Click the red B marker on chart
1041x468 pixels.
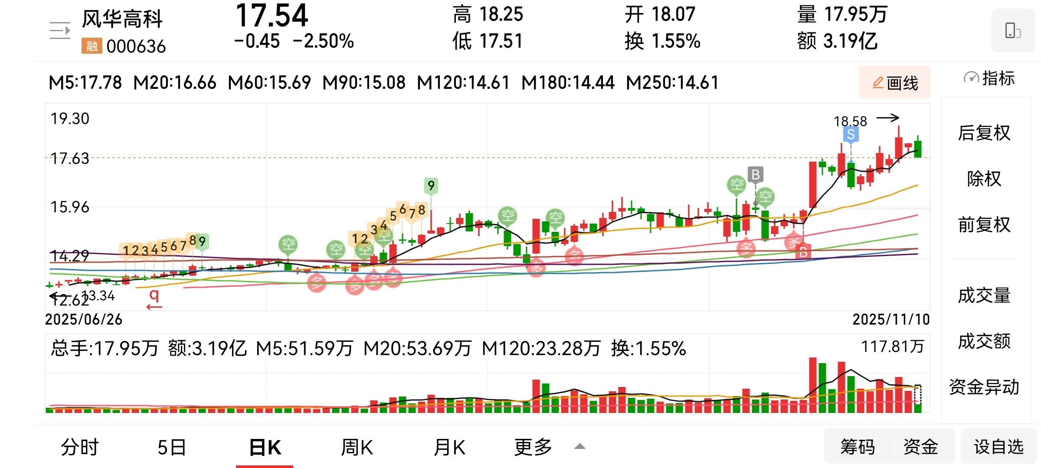[x=803, y=252]
